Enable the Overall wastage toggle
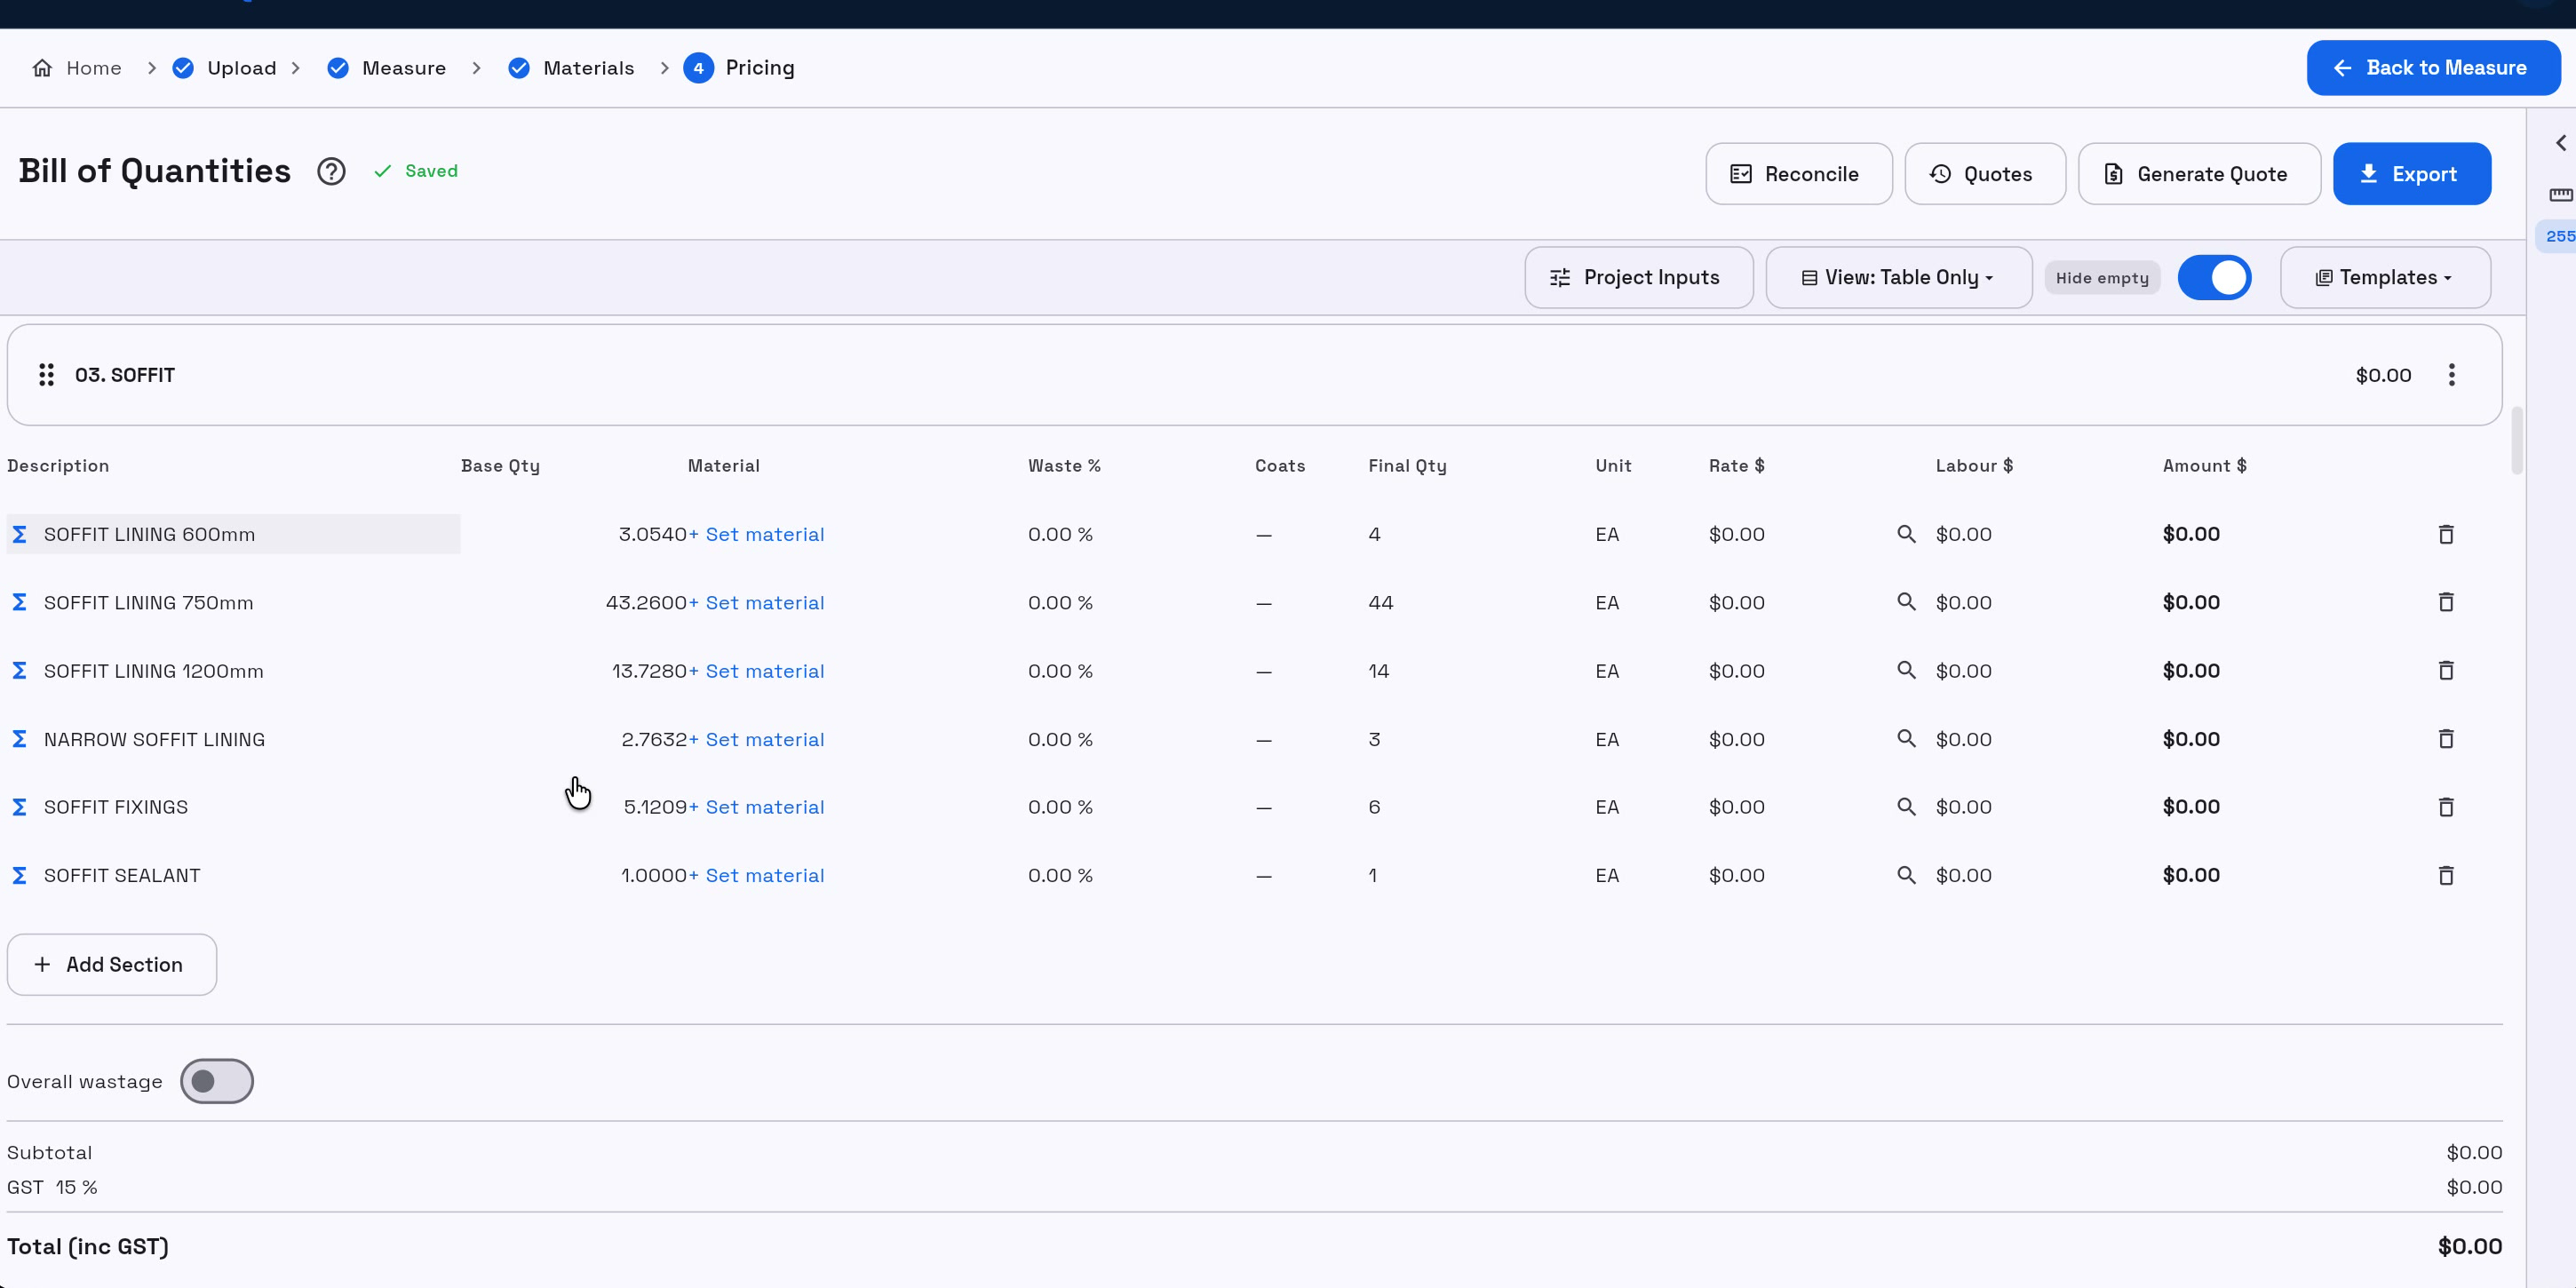2576x1288 pixels. [x=217, y=1081]
